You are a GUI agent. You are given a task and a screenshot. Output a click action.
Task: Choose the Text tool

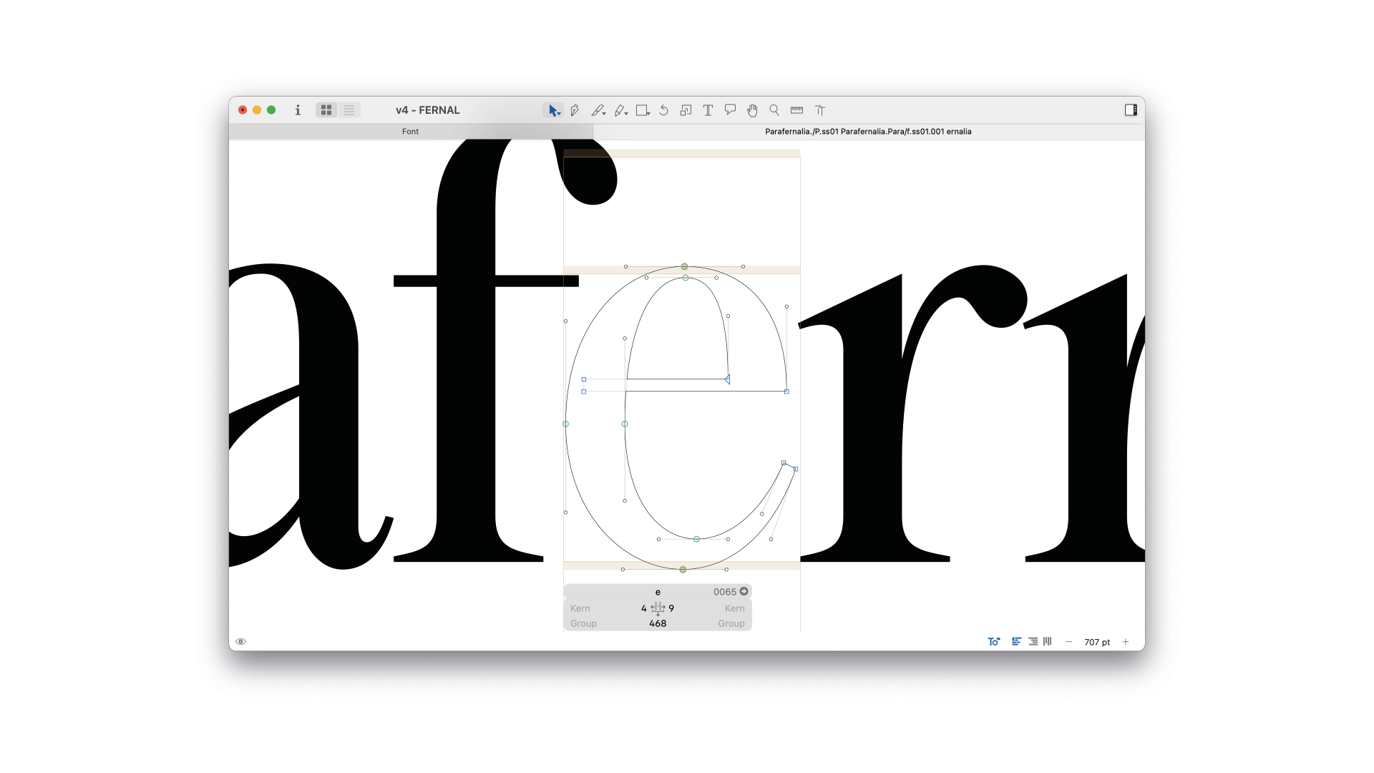click(x=708, y=110)
